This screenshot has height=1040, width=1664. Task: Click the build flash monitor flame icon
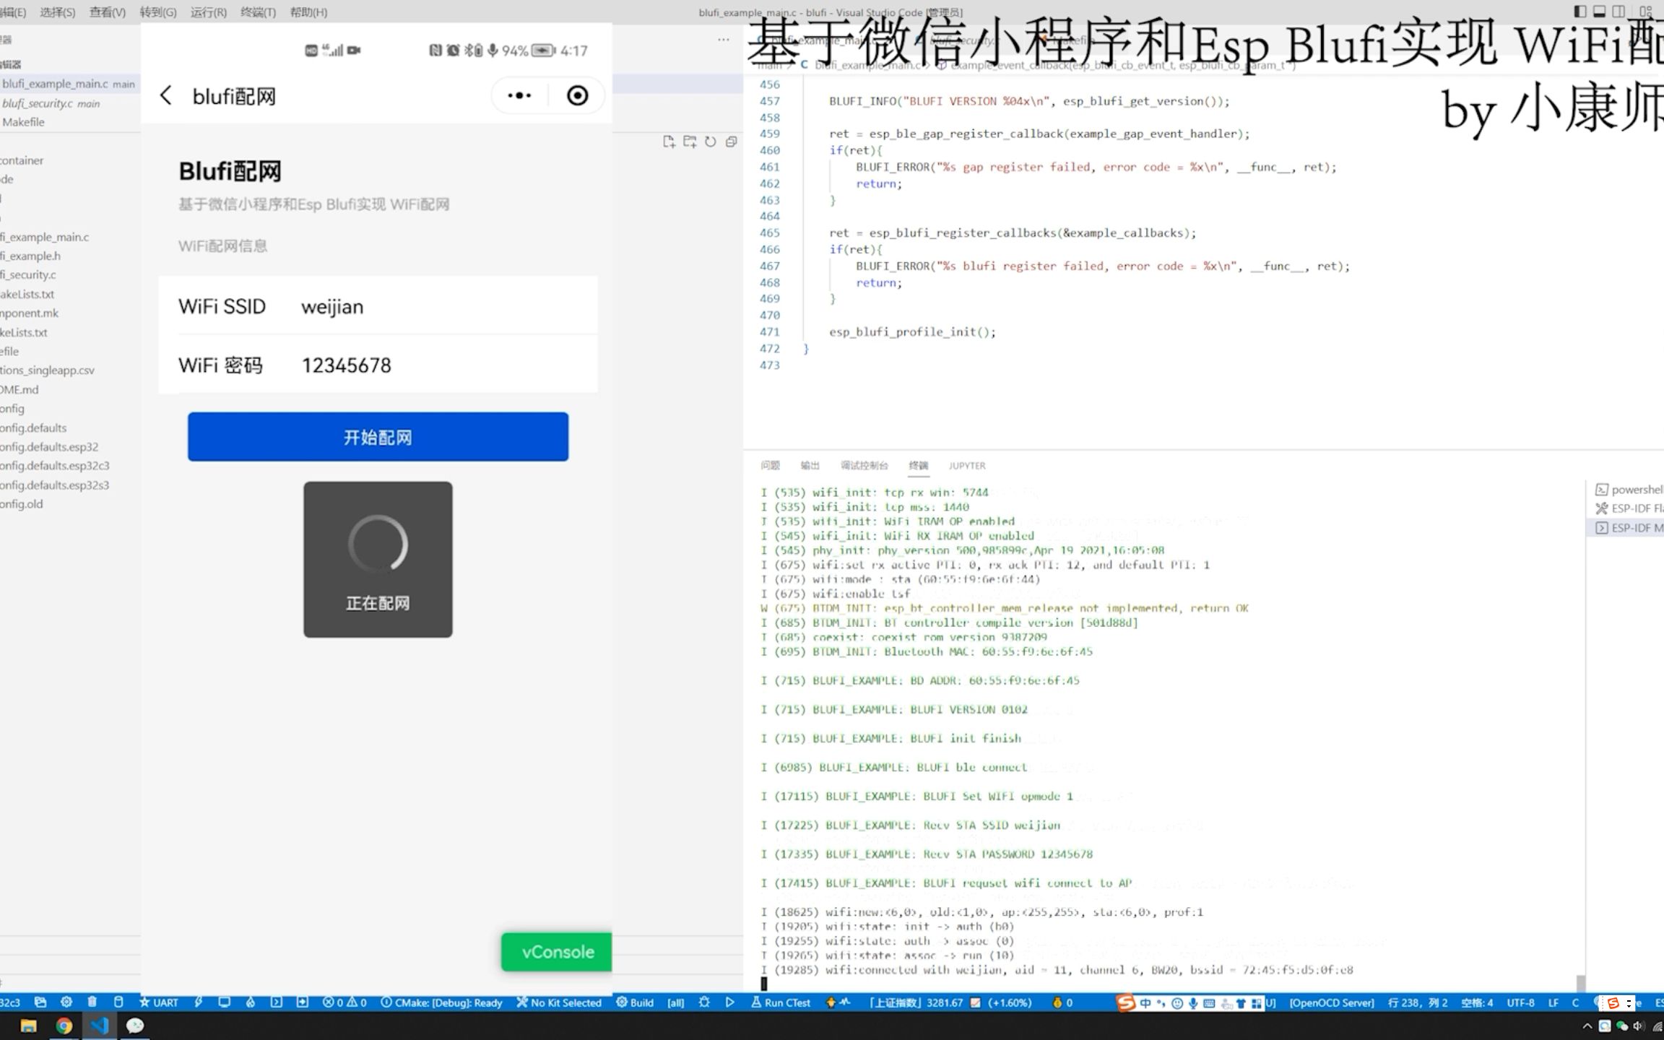pyautogui.click(x=251, y=1002)
